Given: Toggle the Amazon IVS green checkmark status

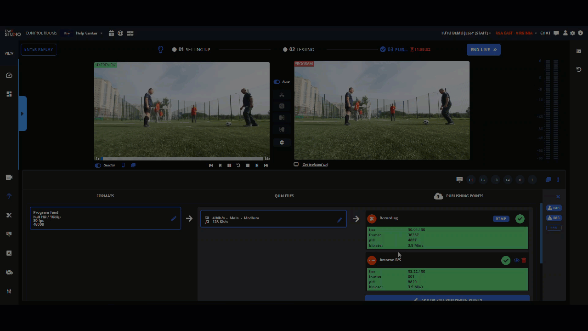Looking at the screenshot, I should coord(506,261).
